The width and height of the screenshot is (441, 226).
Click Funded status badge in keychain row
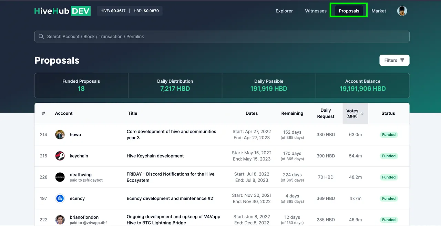pyautogui.click(x=389, y=156)
